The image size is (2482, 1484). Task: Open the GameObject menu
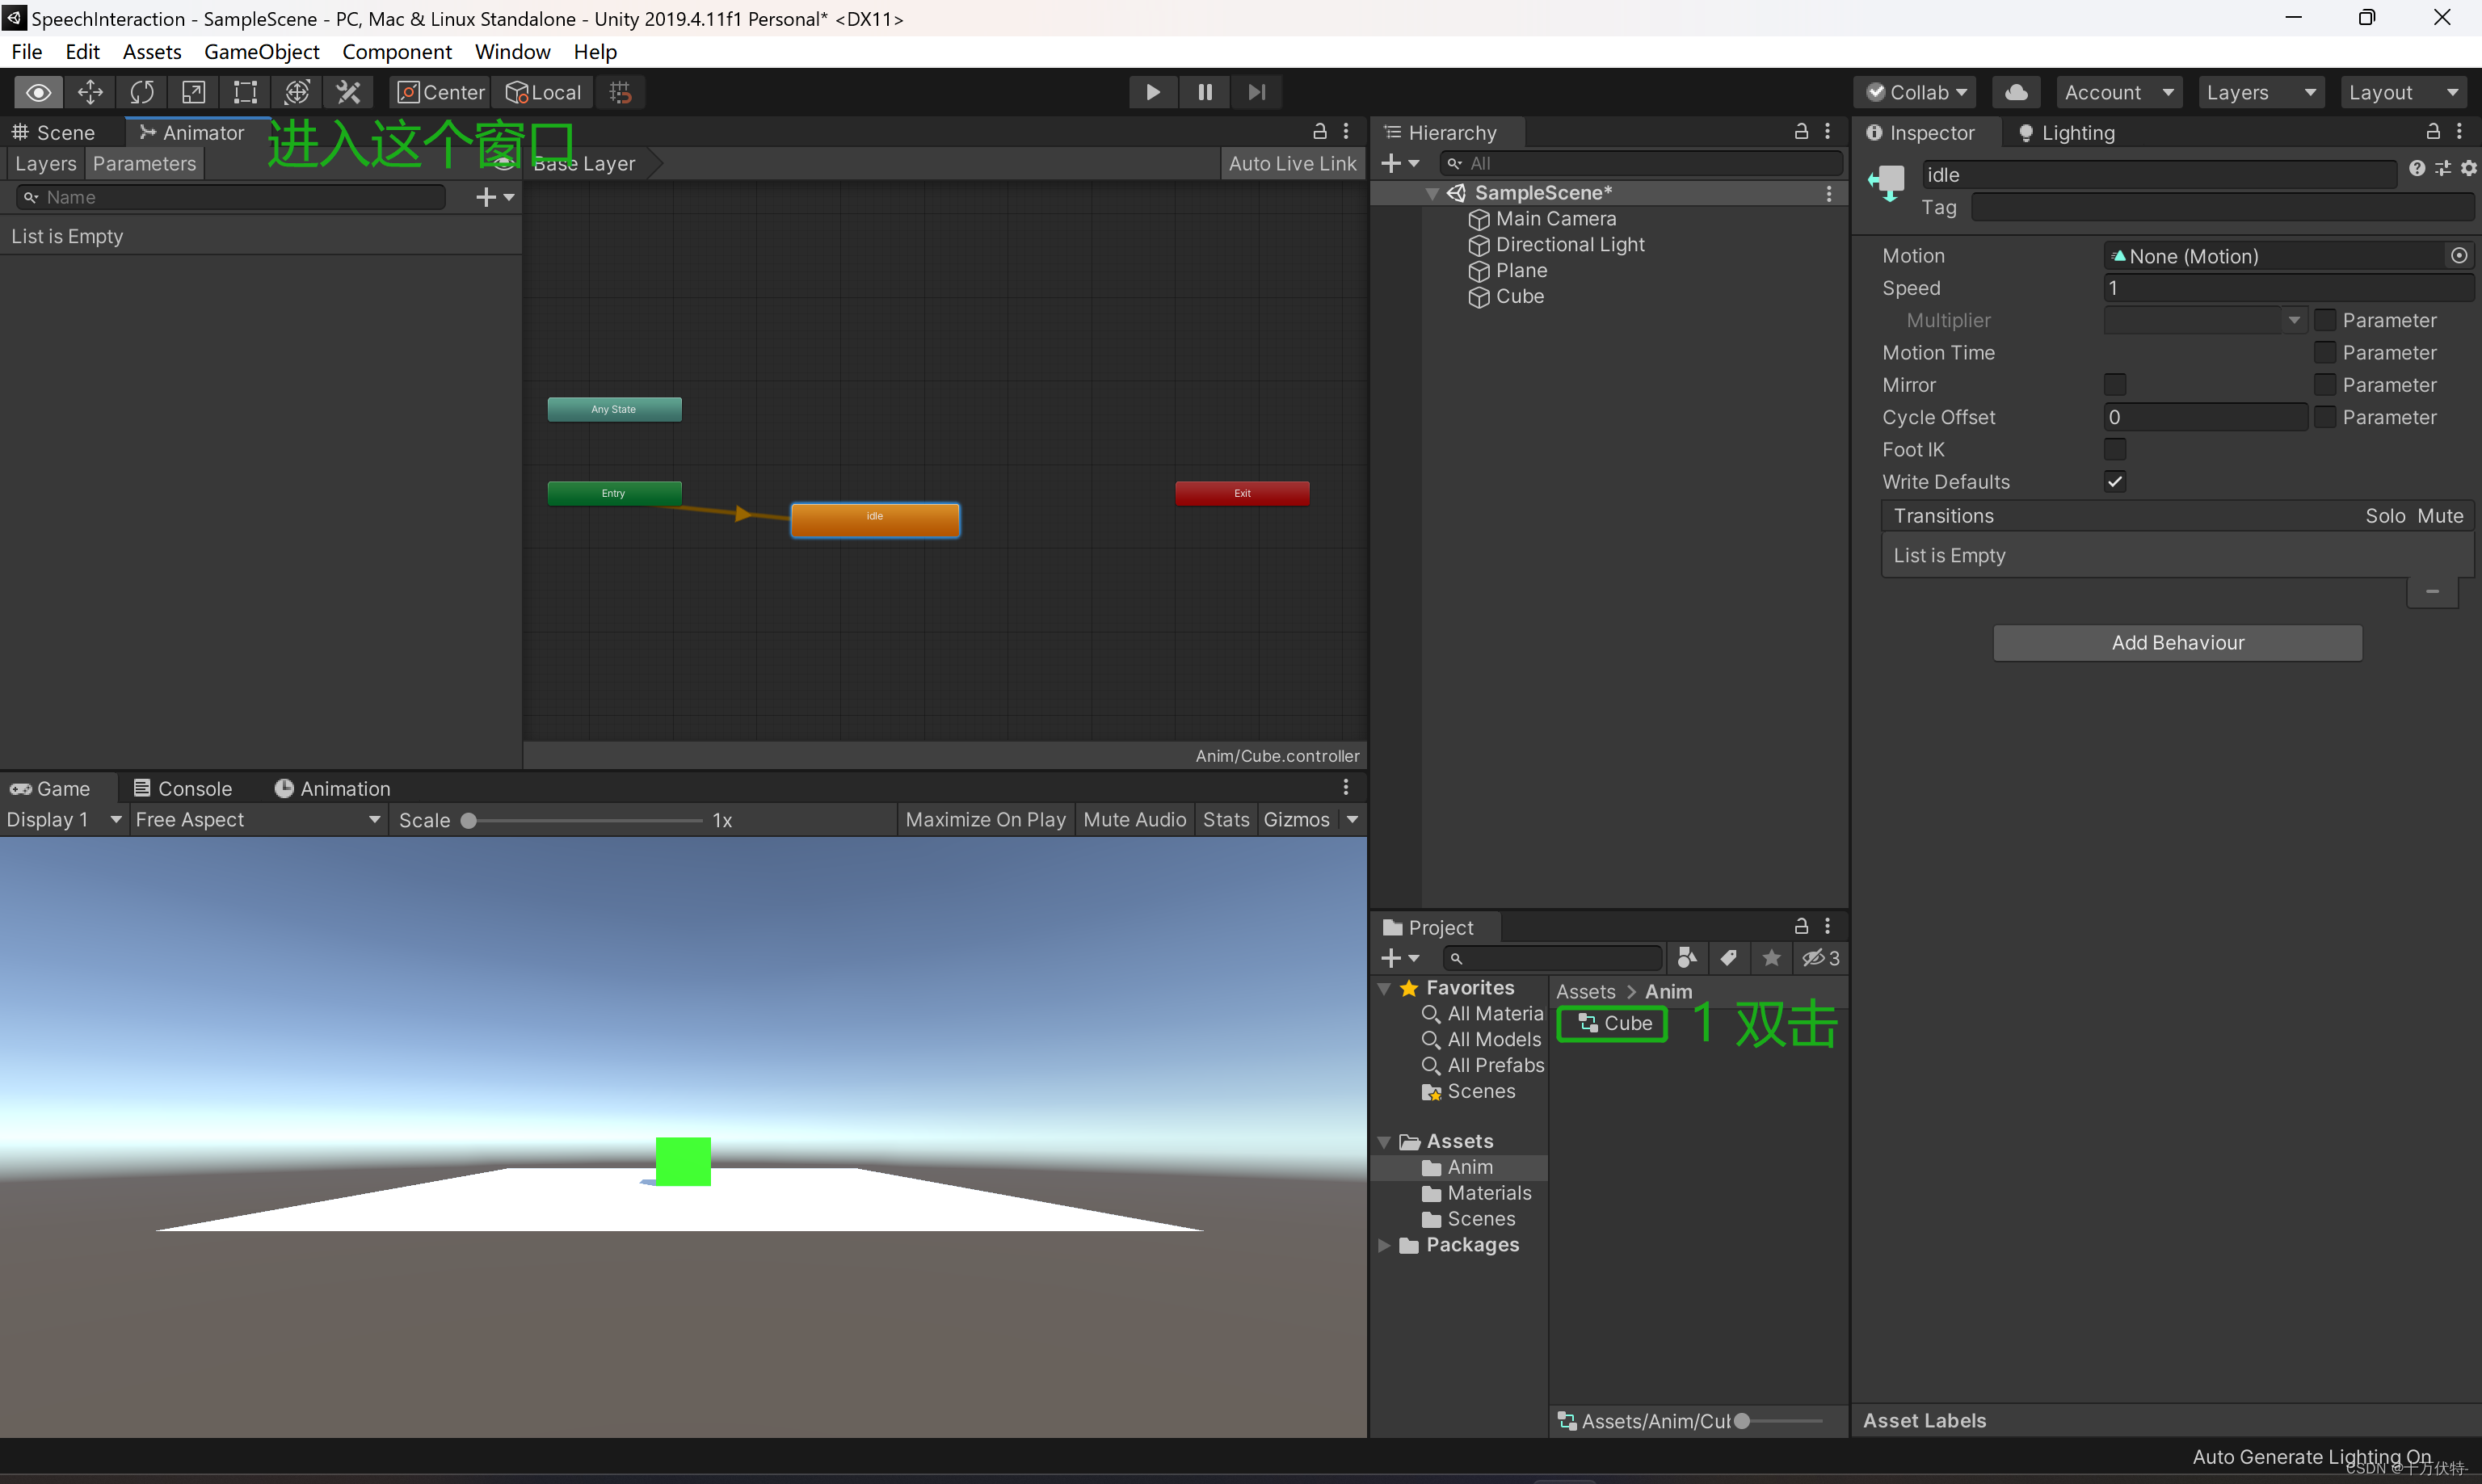click(x=261, y=52)
